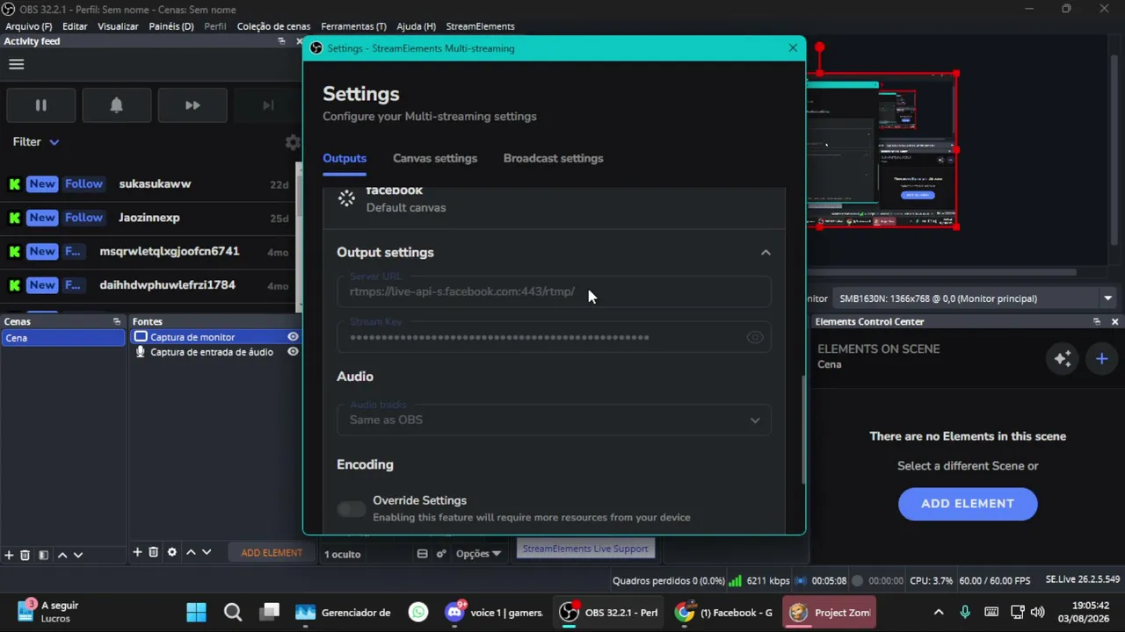Open WhatsApp from taskbar
The image size is (1125, 632).
[x=418, y=613]
